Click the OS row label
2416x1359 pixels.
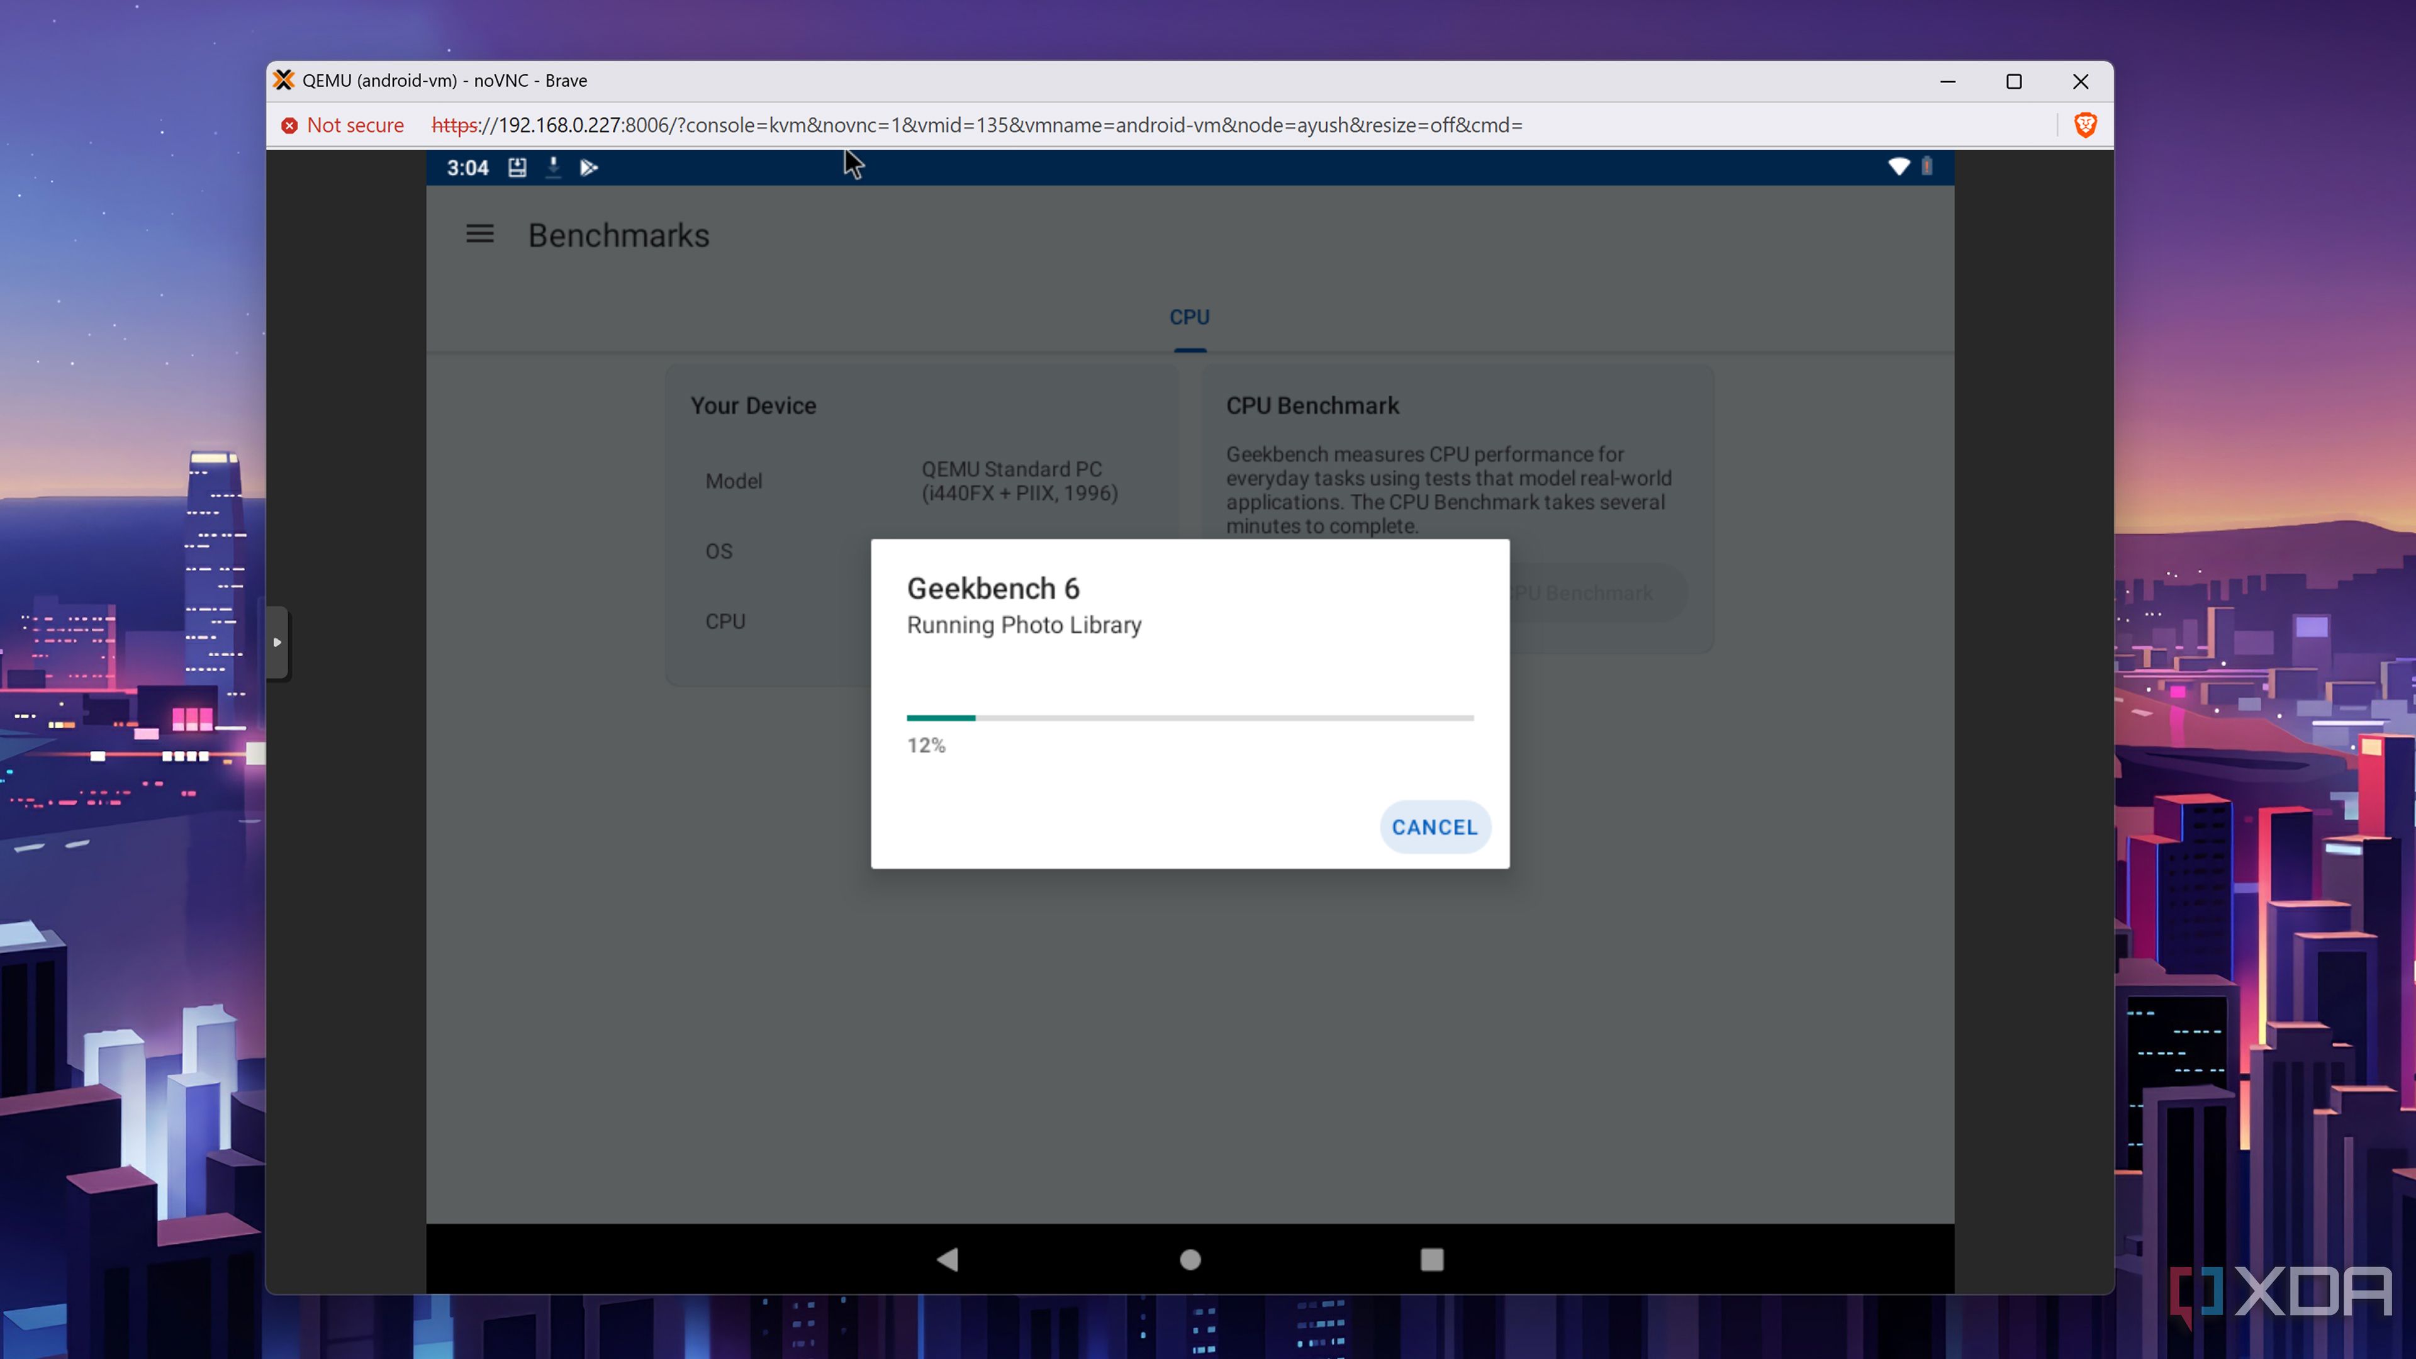click(719, 552)
